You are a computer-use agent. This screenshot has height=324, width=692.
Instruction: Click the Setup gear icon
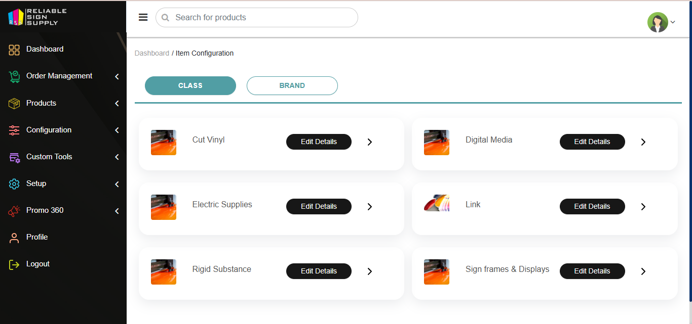[x=14, y=184]
